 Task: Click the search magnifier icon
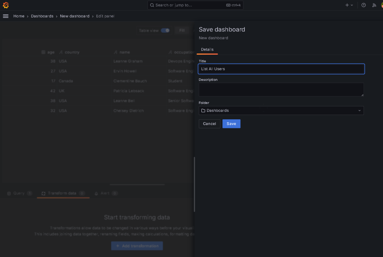click(x=152, y=5)
